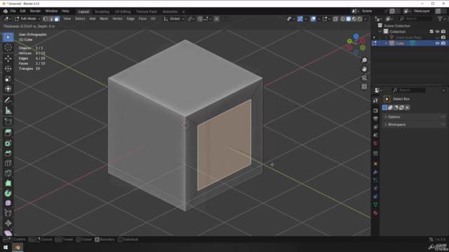Toggle snapping magnet icon

point(200,19)
